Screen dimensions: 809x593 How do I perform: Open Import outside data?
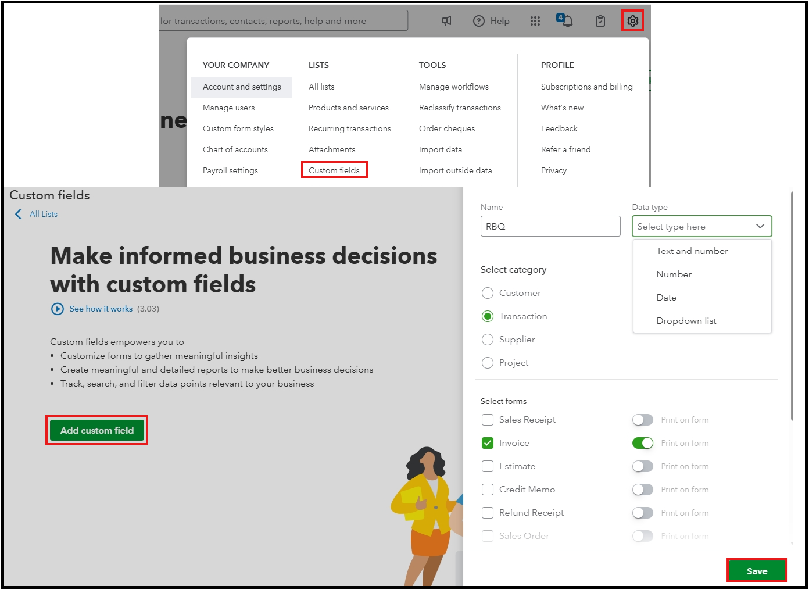(456, 170)
